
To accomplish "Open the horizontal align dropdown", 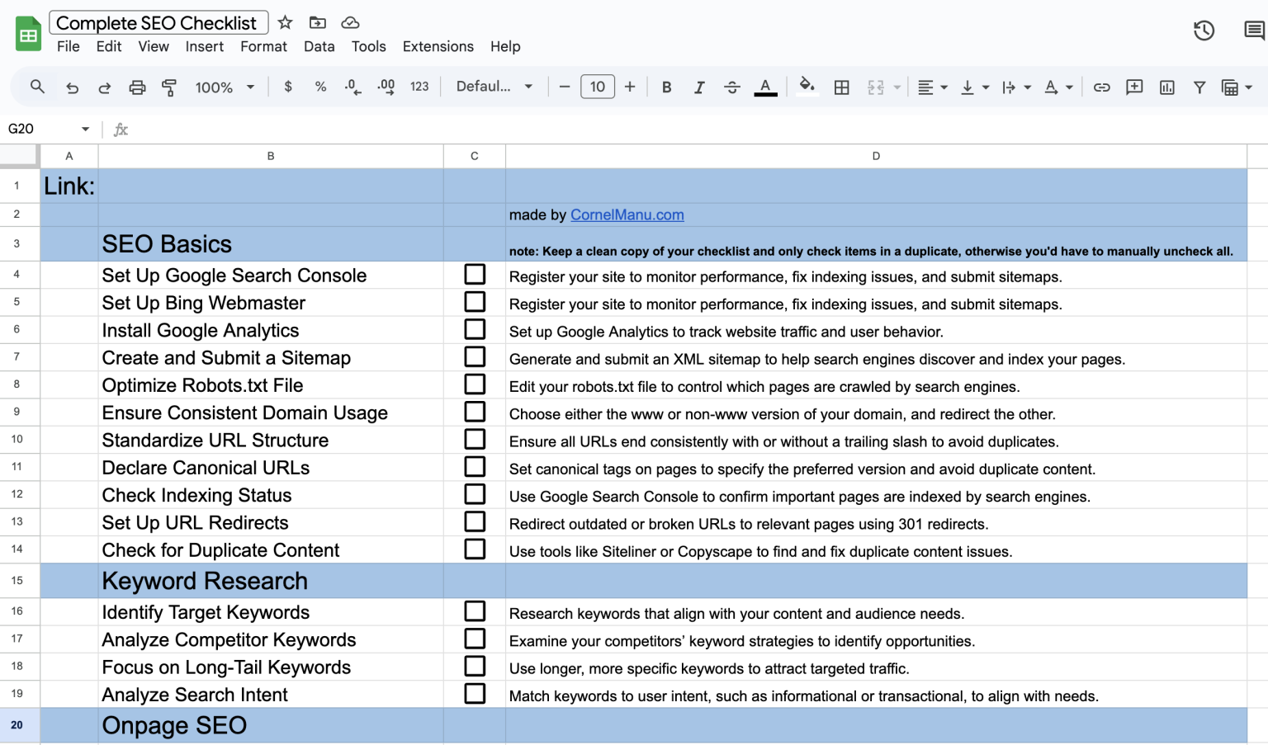I will click(x=932, y=87).
